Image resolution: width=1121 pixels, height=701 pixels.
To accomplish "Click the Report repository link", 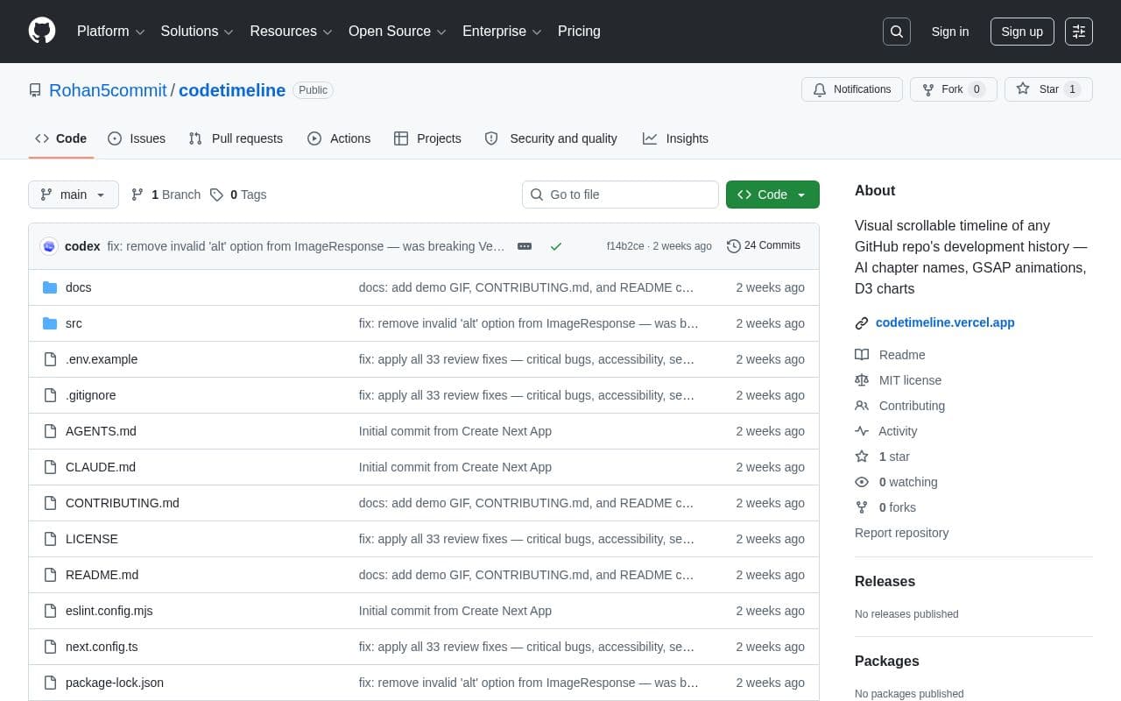I will point(901,533).
